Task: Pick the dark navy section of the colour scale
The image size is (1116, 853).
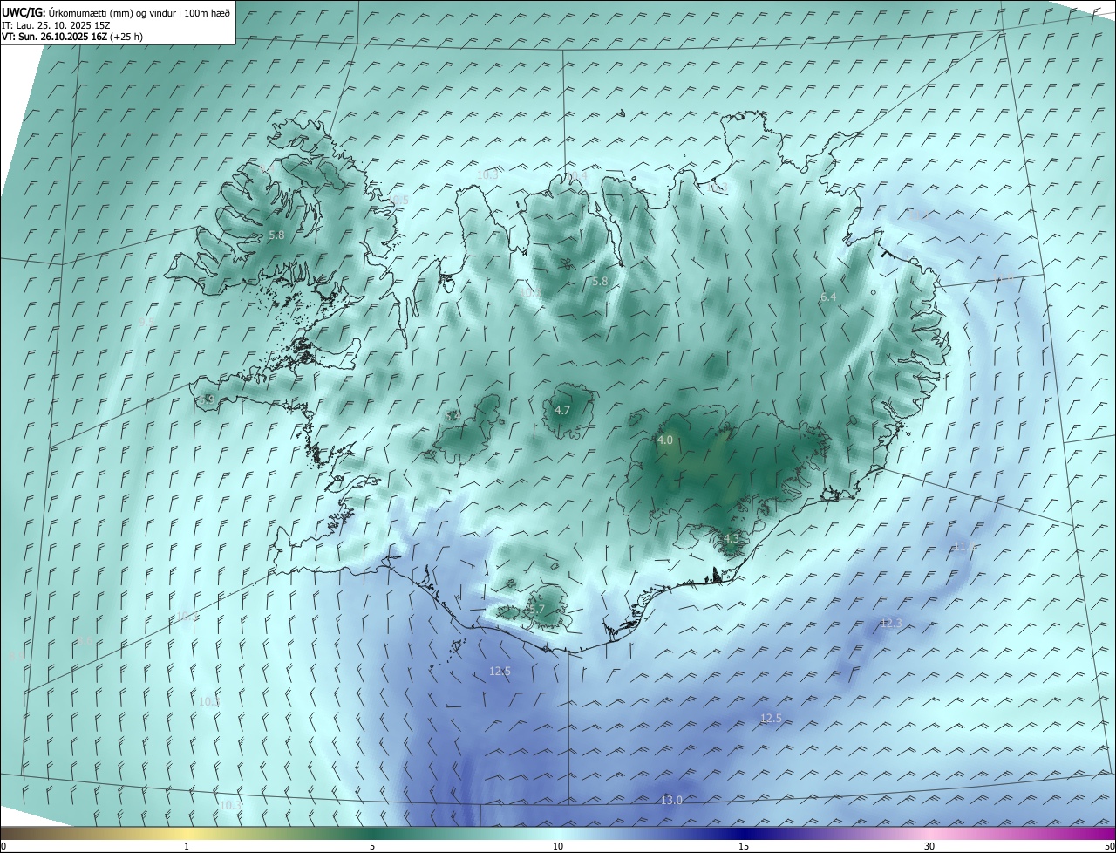Action: point(744,833)
